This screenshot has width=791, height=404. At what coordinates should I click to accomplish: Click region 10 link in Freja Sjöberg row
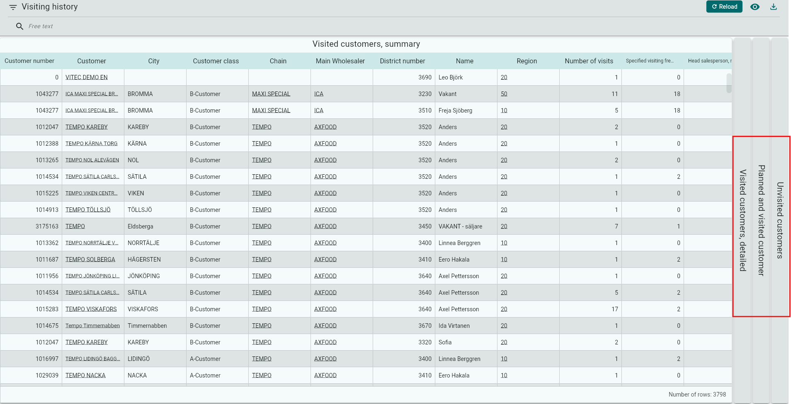[x=504, y=111]
